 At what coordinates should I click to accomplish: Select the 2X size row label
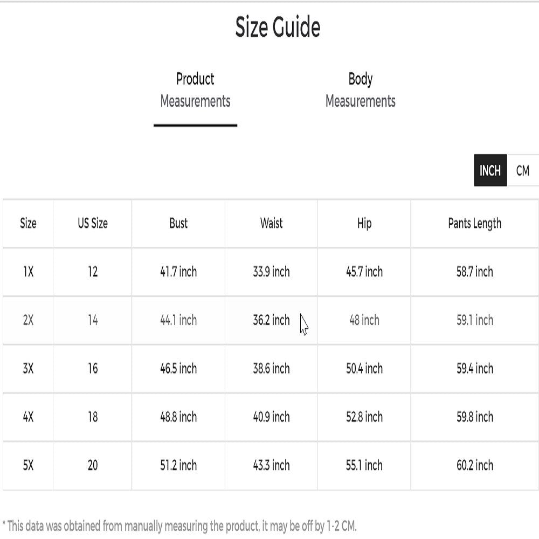(28, 320)
